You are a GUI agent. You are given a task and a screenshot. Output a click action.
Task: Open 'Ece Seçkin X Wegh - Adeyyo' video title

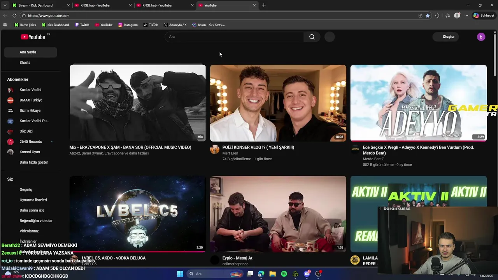tap(418, 150)
